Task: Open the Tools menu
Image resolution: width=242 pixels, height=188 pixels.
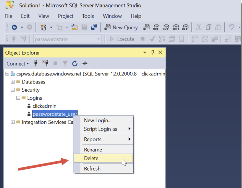Action: [x=88, y=16]
